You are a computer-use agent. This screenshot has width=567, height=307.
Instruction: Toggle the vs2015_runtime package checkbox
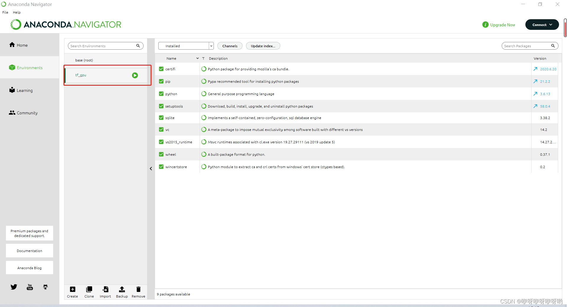(161, 142)
